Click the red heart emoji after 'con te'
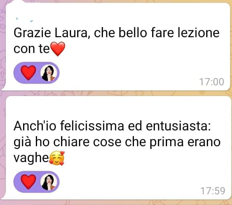 [x=58, y=49]
